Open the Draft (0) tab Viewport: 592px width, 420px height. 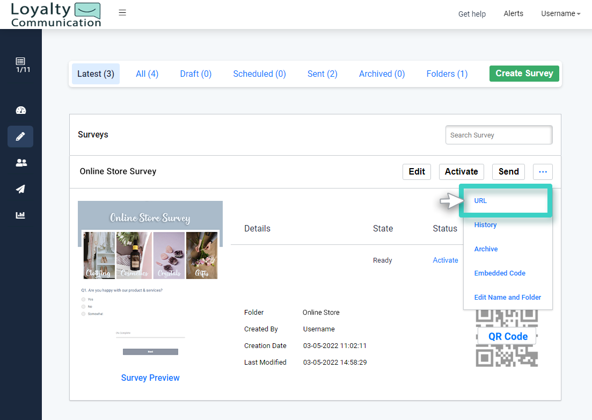[195, 74]
